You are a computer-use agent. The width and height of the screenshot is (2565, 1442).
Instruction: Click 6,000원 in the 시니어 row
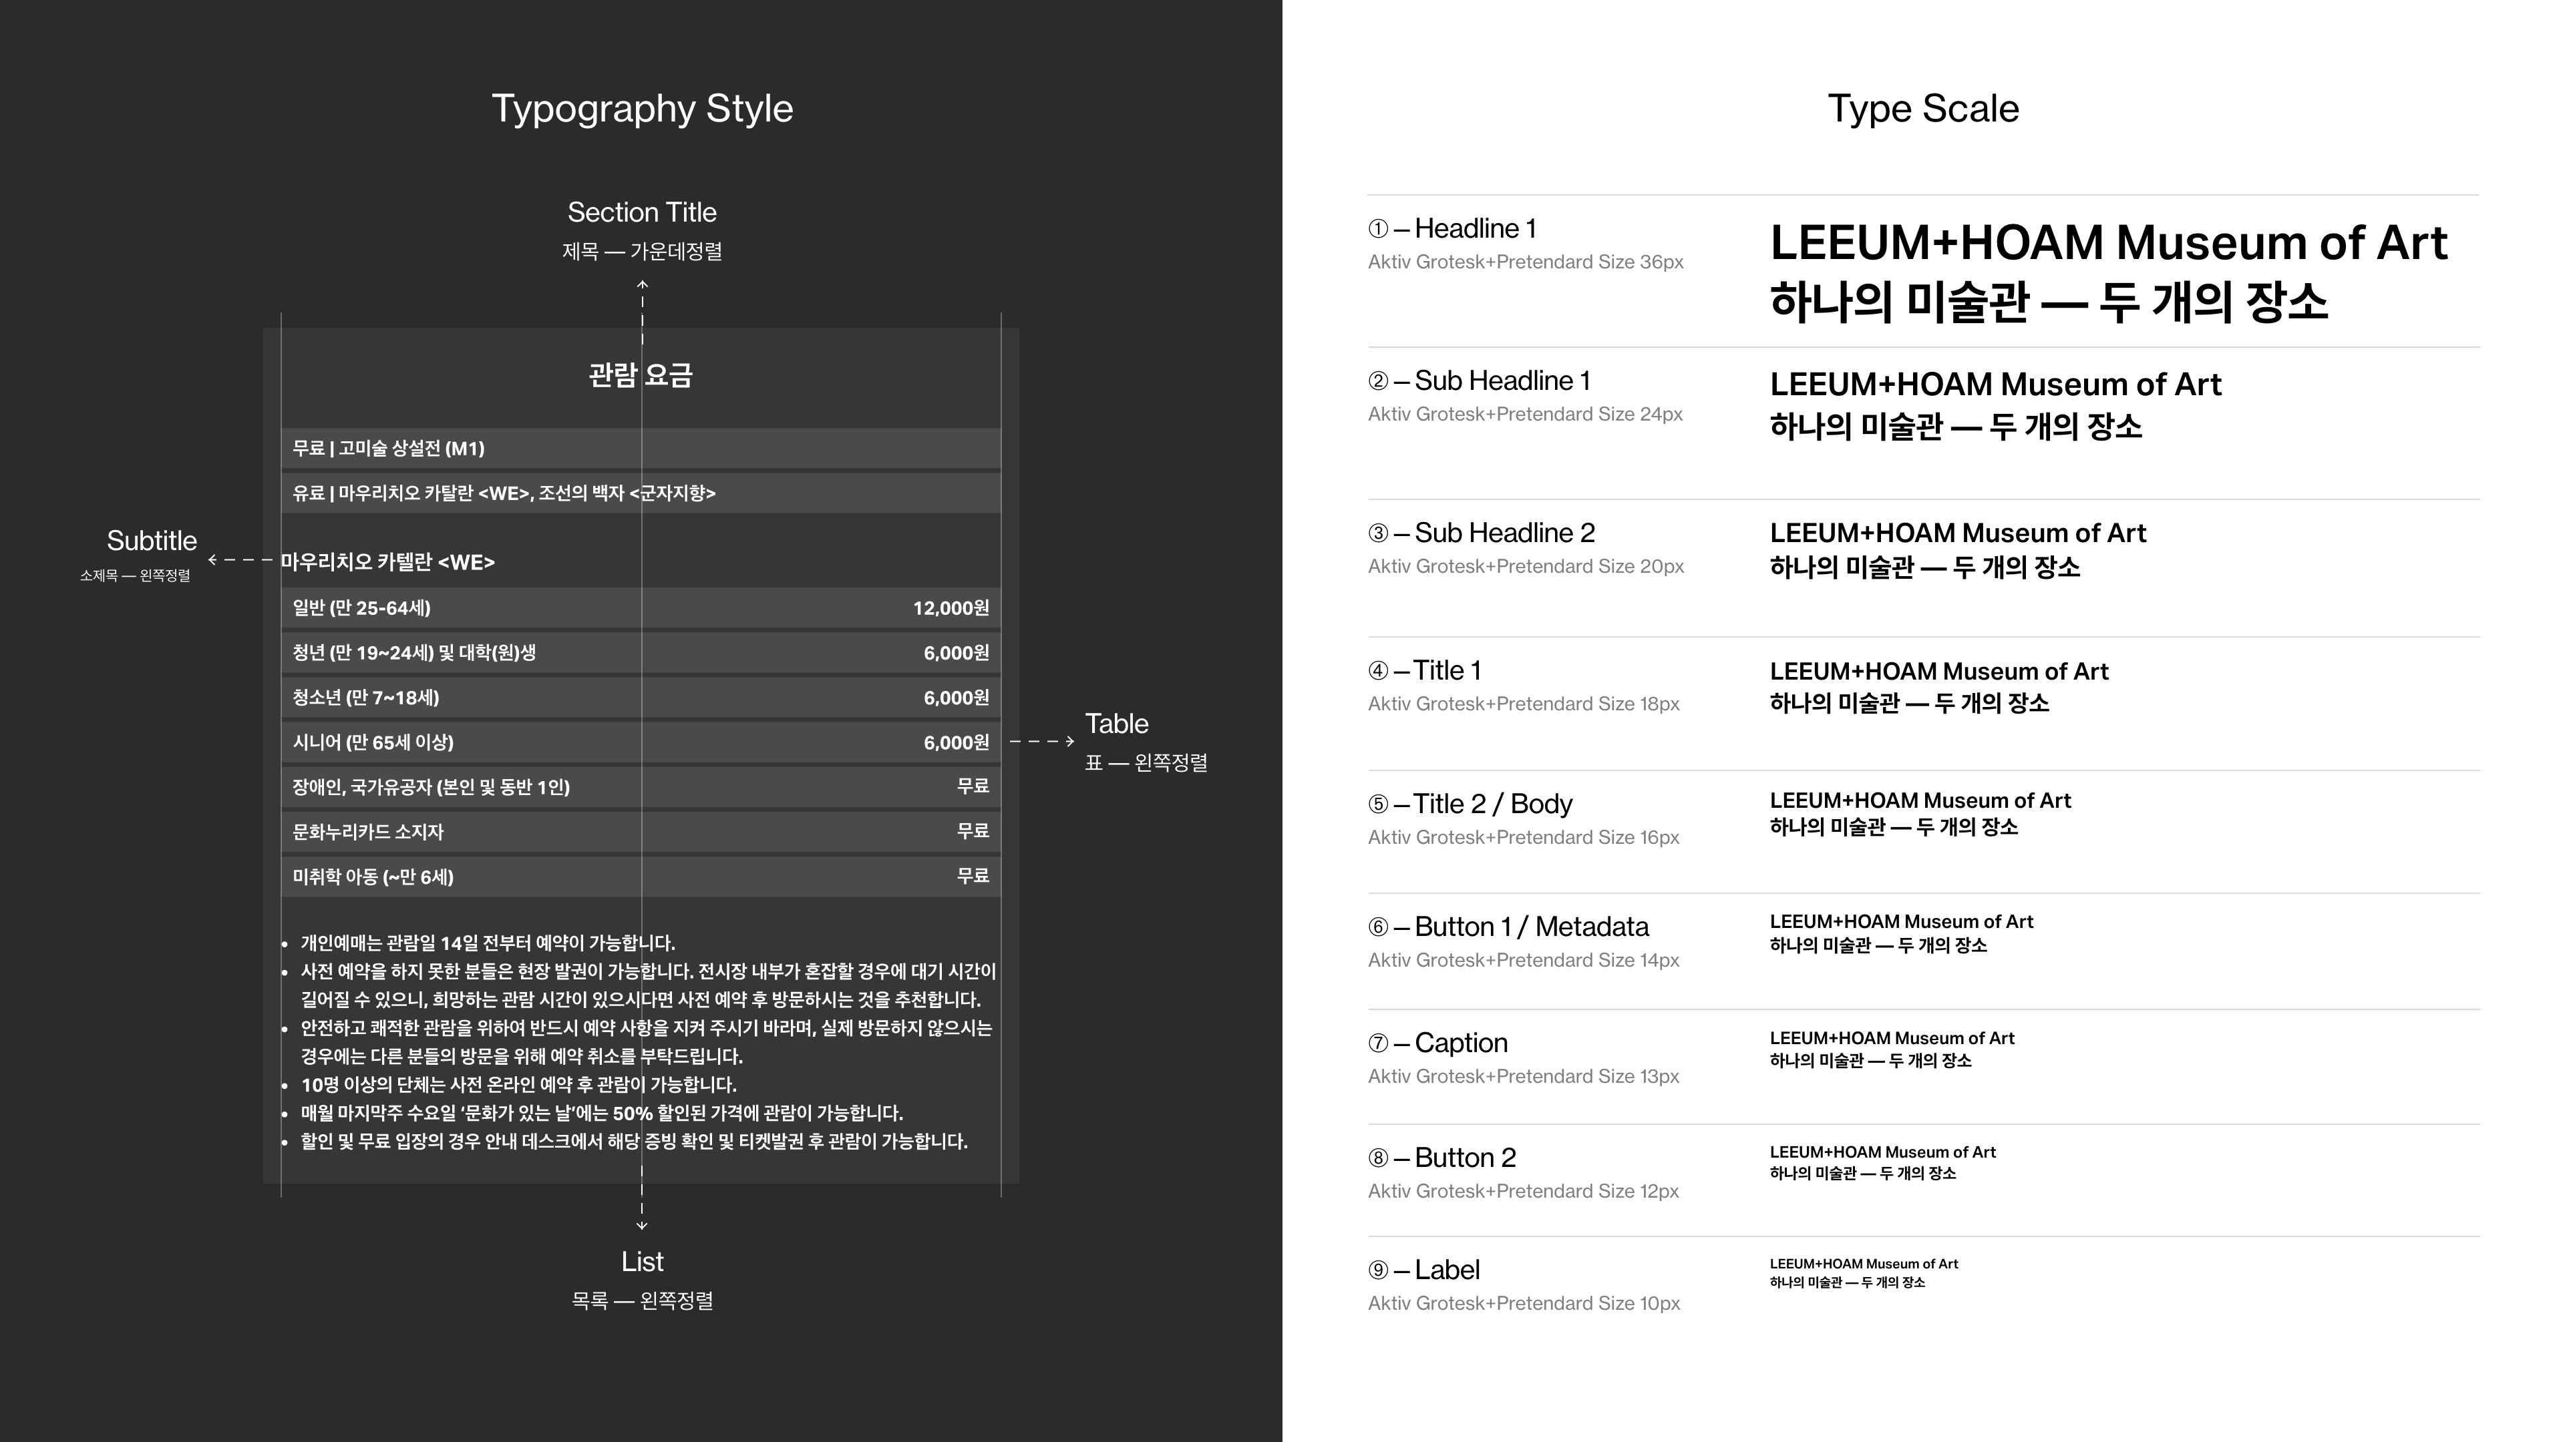[x=956, y=742]
